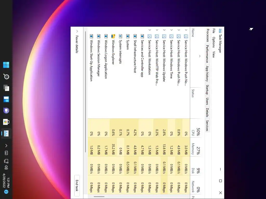Open Task View from the taskbar
This screenshot has width=266, height=199.
[6, 88]
